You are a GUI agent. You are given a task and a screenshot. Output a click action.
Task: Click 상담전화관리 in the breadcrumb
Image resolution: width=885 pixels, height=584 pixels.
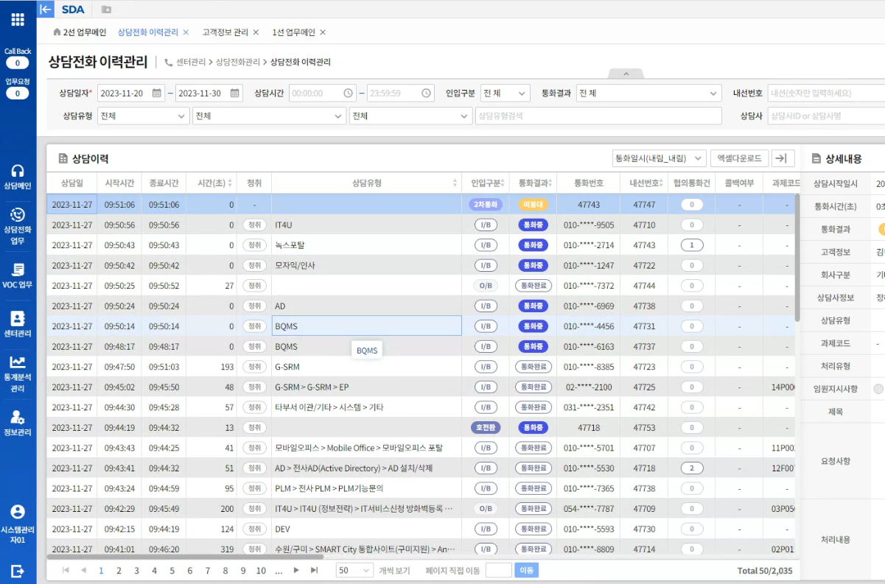click(x=238, y=63)
